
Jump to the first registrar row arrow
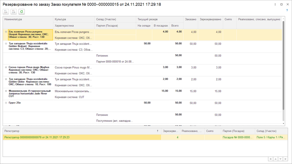pos(270,159)
